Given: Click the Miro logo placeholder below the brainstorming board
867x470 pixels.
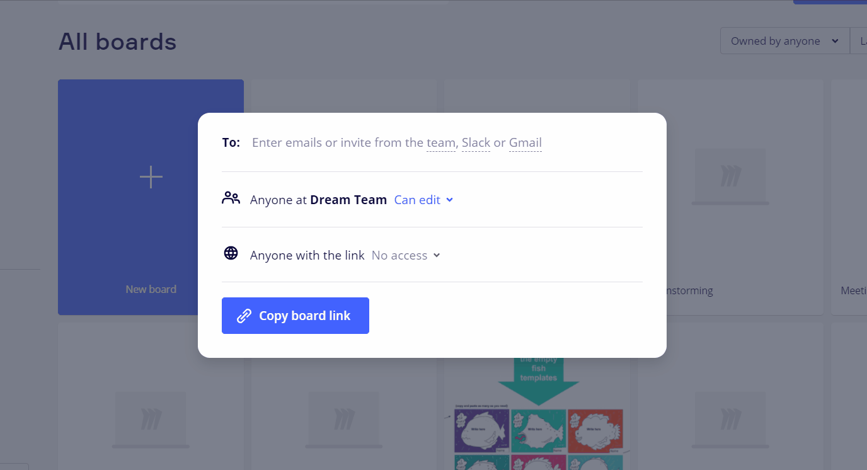Looking at the screenshot, I should [730, 419].
